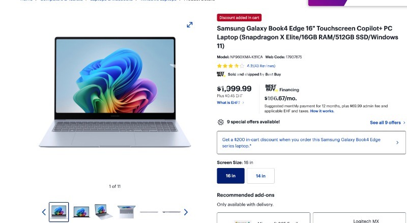
Task: Open the 4.2 (43 Reviews) link
Action: (261, 66)
